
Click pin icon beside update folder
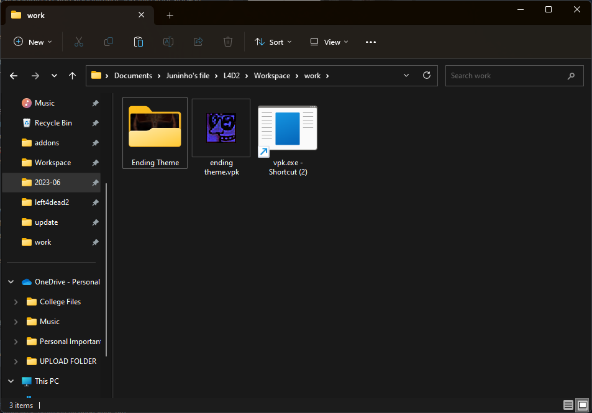click(96, 223)
